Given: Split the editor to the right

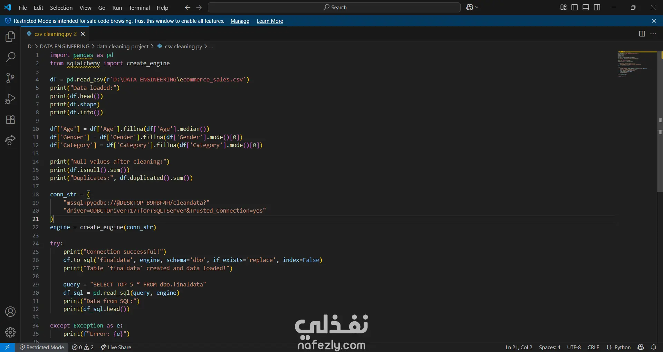Looking at the screenshot, I should pos(642,34).
